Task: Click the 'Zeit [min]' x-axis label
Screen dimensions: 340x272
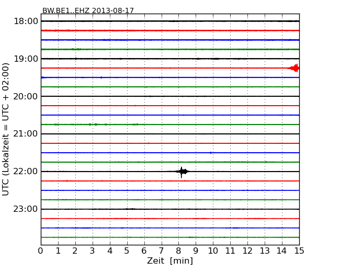Action: click(x=170, y=260)
